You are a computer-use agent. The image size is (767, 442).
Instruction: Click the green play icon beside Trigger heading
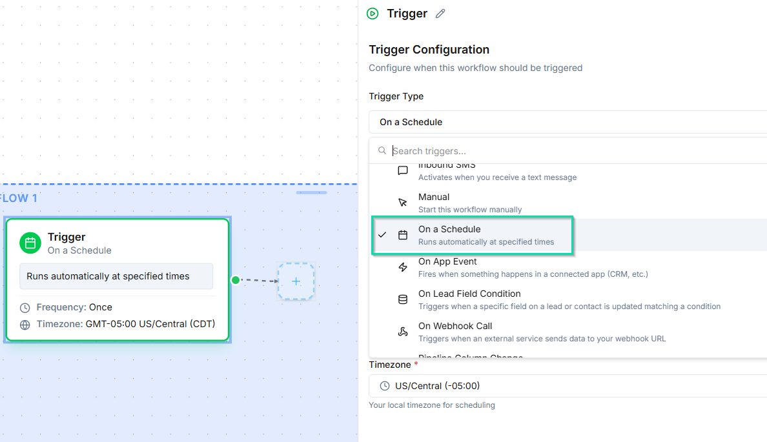373,14
